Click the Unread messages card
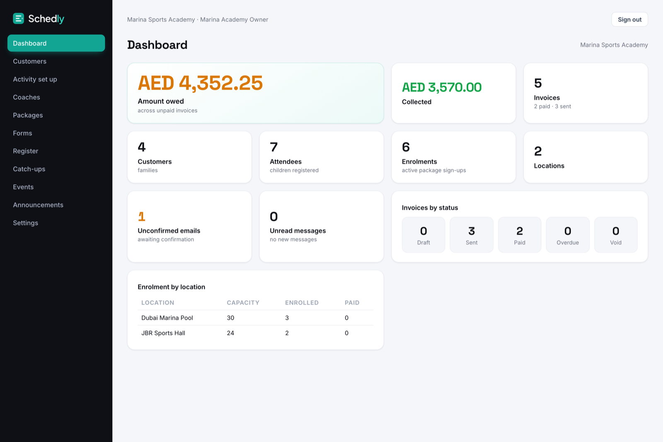Viewport: 663px width, 442px height. (322, 226)
